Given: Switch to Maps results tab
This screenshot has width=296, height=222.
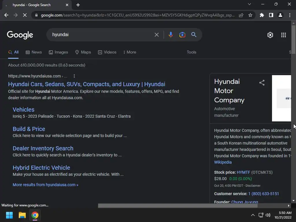Looking at the screenshot, I should [x=83, y=52].
